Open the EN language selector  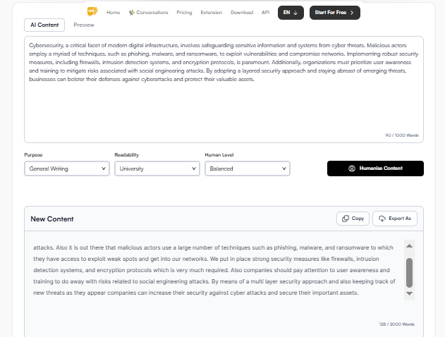tap(291, 13)
